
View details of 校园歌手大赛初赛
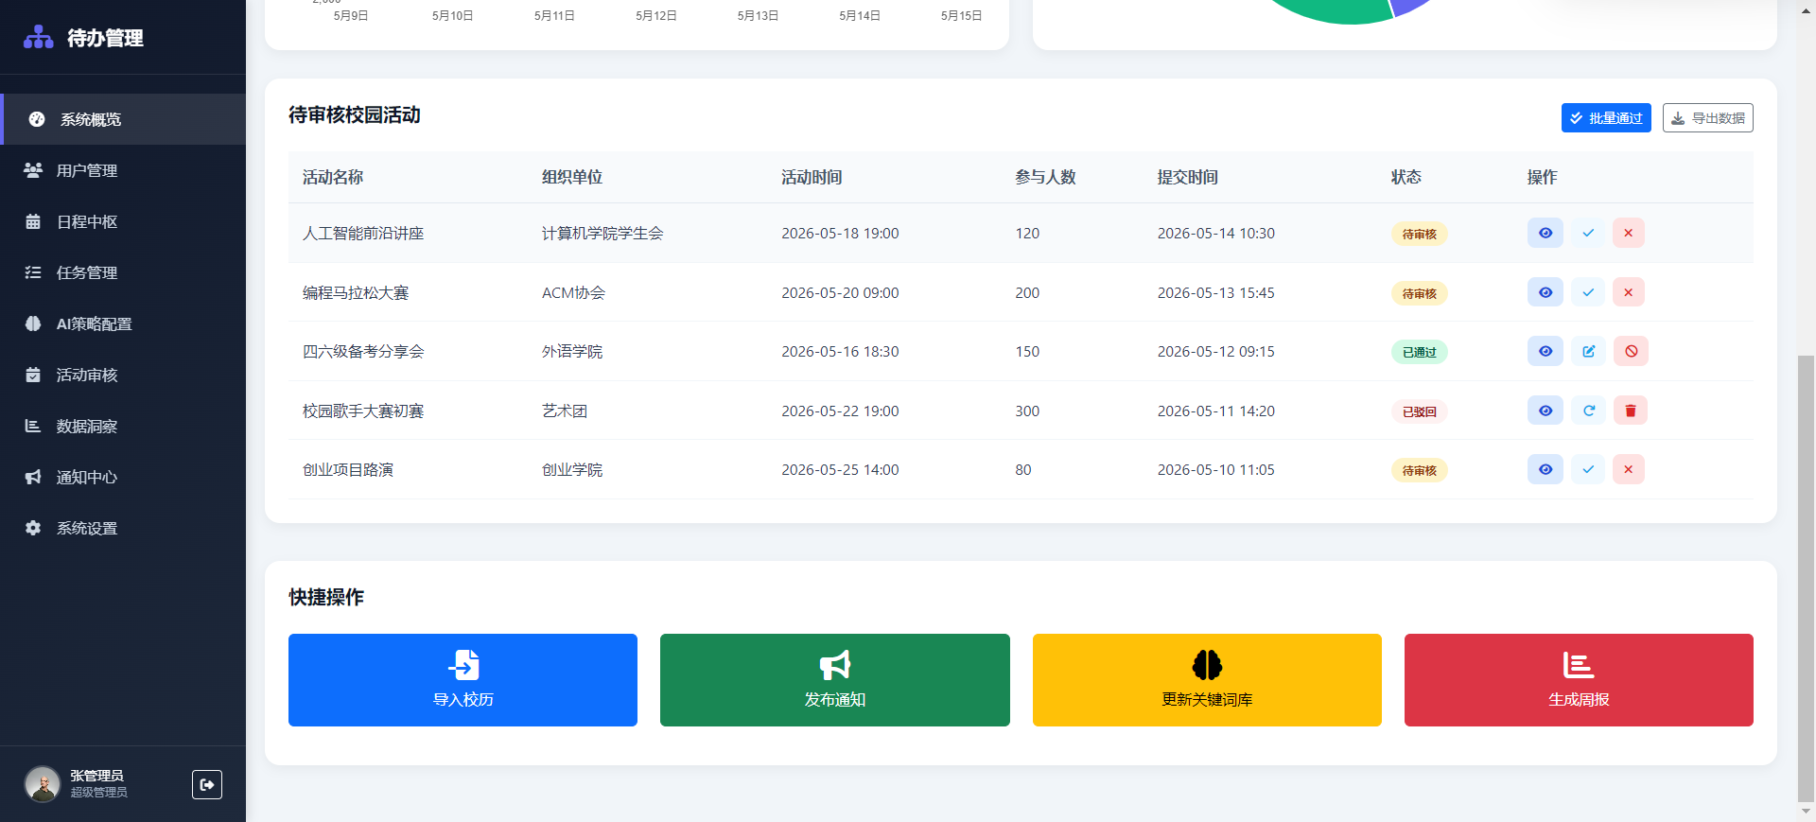pos(1545,411)
